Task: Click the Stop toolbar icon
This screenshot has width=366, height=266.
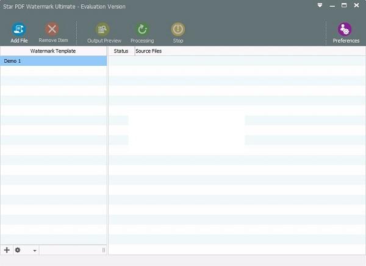Action: (178, 29)
